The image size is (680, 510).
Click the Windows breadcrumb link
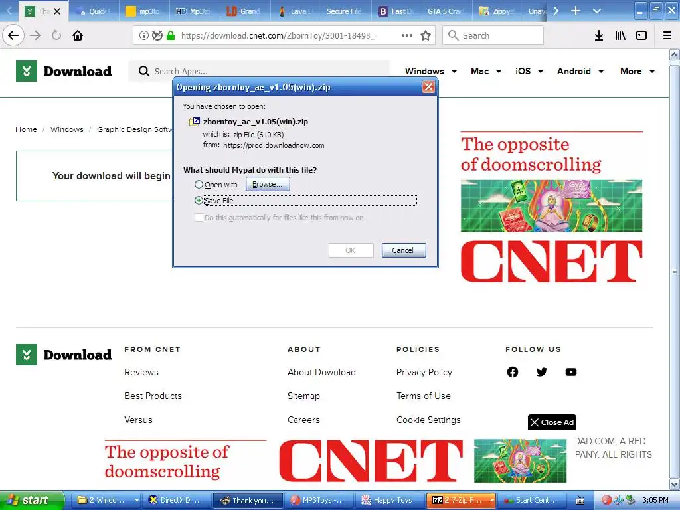67,129
